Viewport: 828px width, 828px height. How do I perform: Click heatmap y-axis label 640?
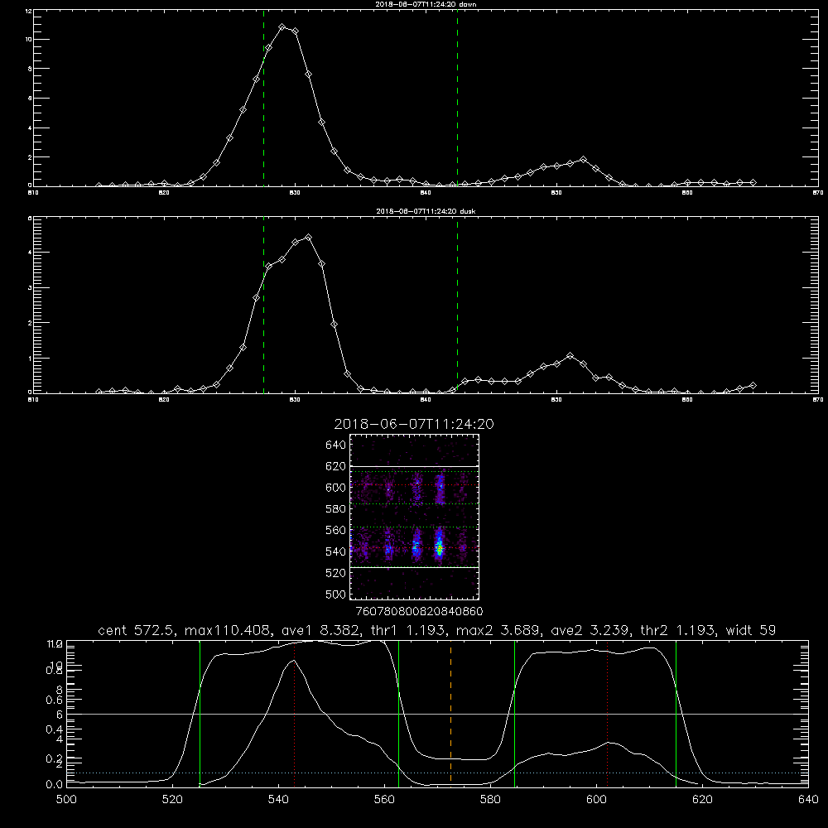pyautogui.click(x=335, y=445)
